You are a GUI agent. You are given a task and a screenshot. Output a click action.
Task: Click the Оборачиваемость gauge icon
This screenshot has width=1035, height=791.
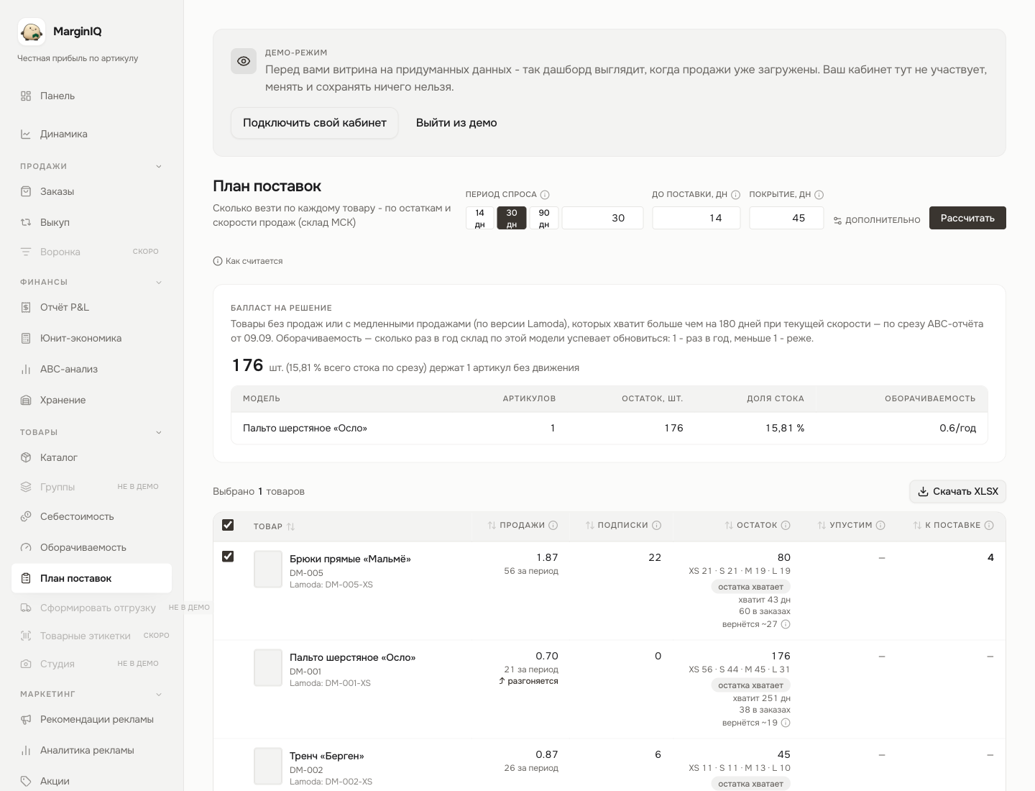pos(26,548)
